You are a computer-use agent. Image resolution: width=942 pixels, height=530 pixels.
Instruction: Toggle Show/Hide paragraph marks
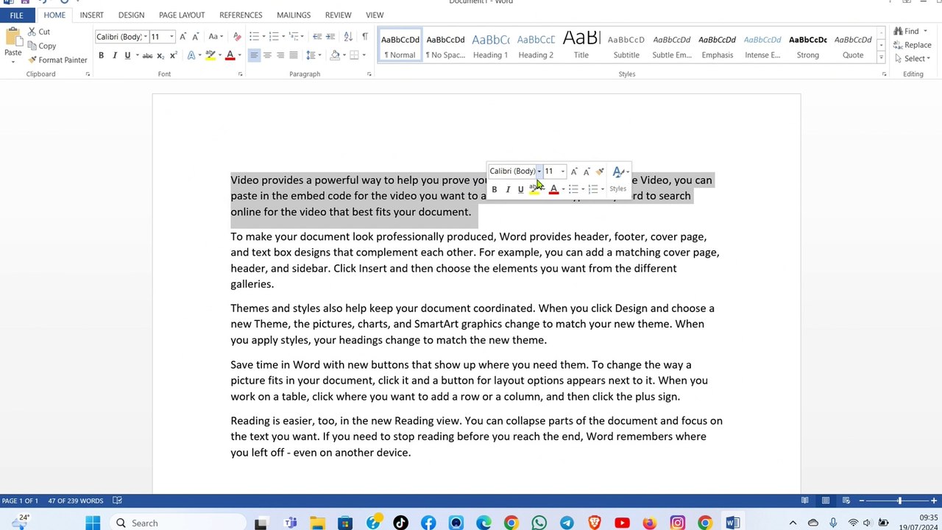coord(364,37)
